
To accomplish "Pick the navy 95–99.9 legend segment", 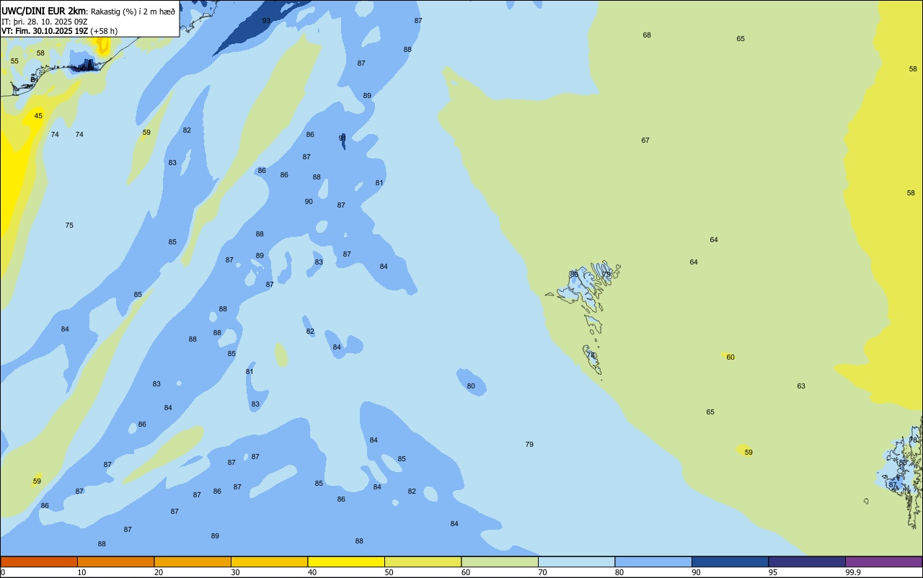I will [x=807, y=561].
